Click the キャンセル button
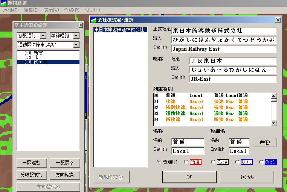 pyautogui.click(x=247, y=177)
